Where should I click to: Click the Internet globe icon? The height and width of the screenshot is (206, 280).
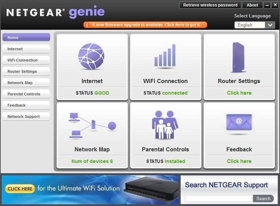point(91,56)
